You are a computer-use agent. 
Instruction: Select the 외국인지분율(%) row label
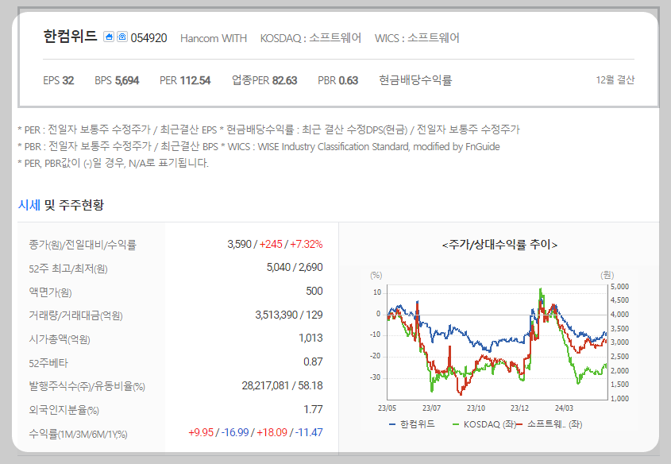tap(64, 410)
